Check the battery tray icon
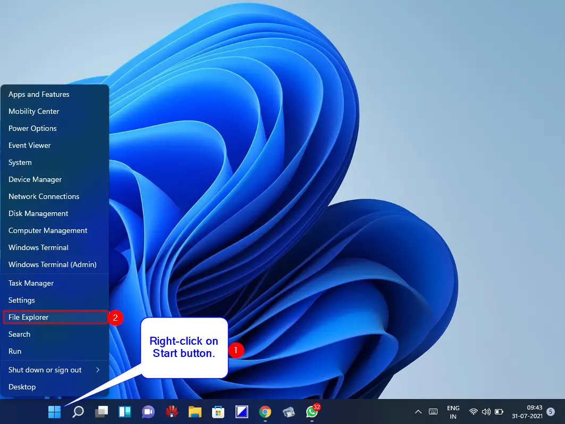The width and height of the screenshot is (565, 424). pos(499,411)
